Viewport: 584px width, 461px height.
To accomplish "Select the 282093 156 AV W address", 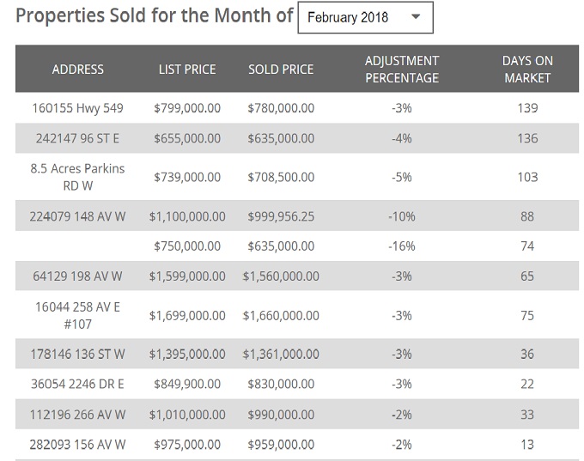I will point(77,445).
